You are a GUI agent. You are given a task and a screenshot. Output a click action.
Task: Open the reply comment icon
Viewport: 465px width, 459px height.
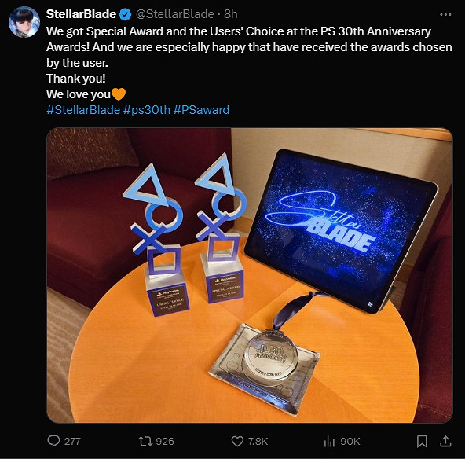(x=53, y=441)
